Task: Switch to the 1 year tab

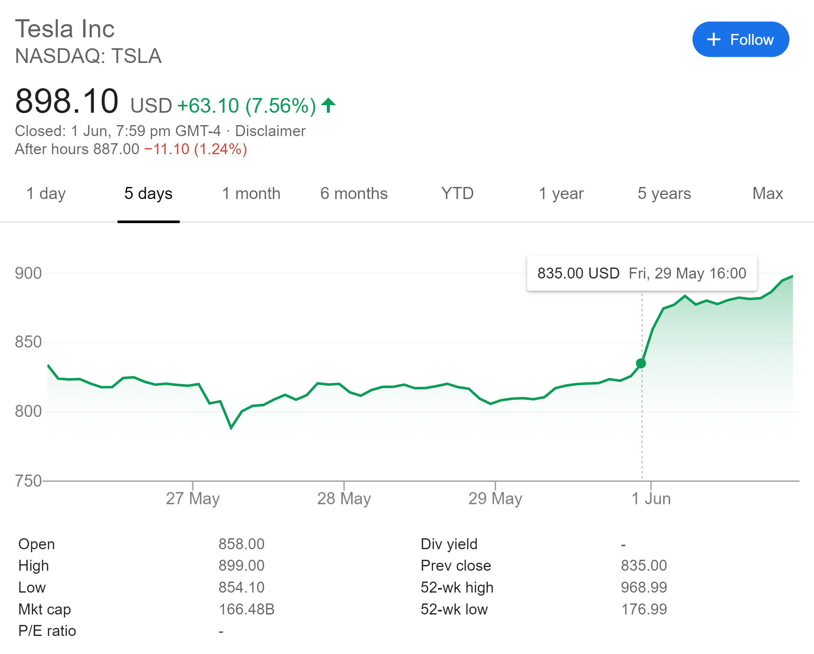Action: pyautogui.click(x=561, y=193)
